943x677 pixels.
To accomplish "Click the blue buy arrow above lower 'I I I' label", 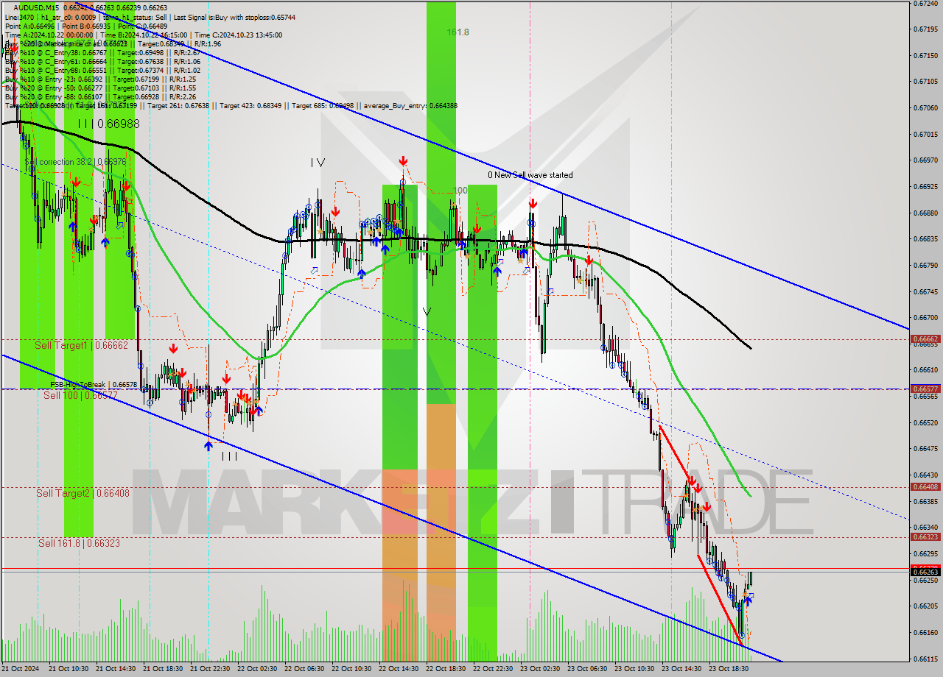I will (x=208, y=444).
